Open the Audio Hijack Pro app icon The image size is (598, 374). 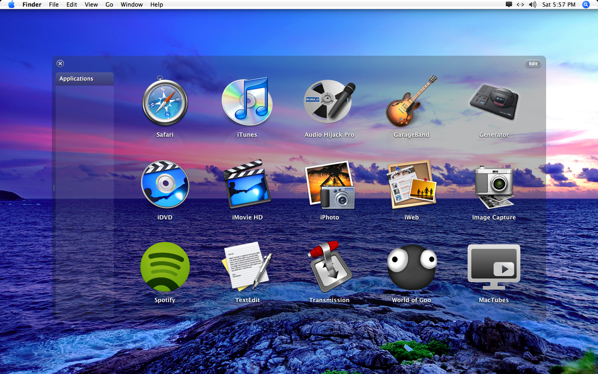click(329, 101)
